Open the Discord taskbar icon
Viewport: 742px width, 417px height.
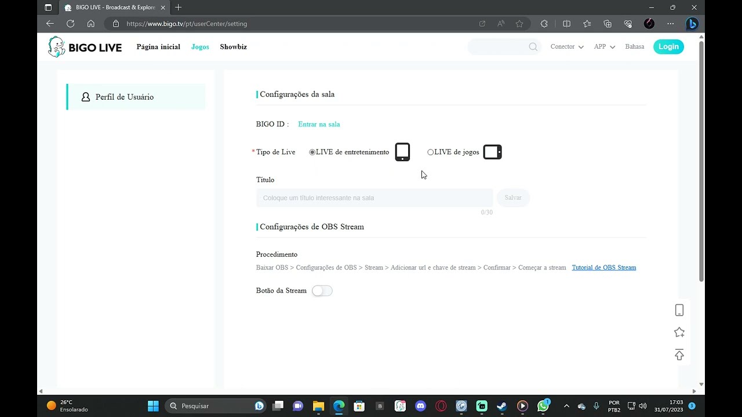tap(420, 406)
